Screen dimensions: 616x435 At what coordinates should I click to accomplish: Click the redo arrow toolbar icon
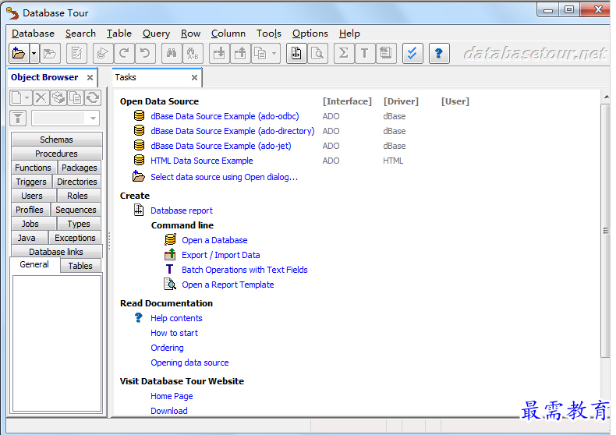124,53
